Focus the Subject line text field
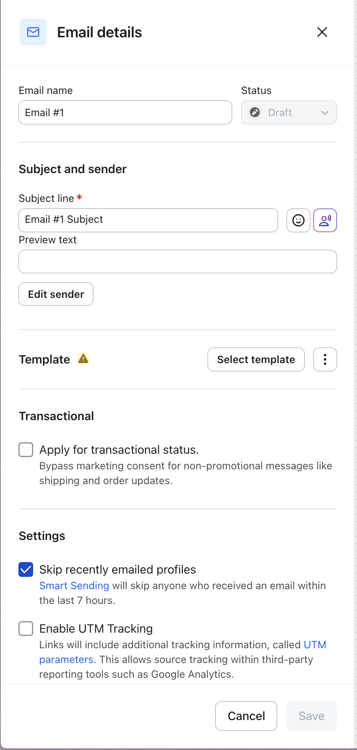The image size is (357, 750). pyautogui.click(x=148, y=220)
